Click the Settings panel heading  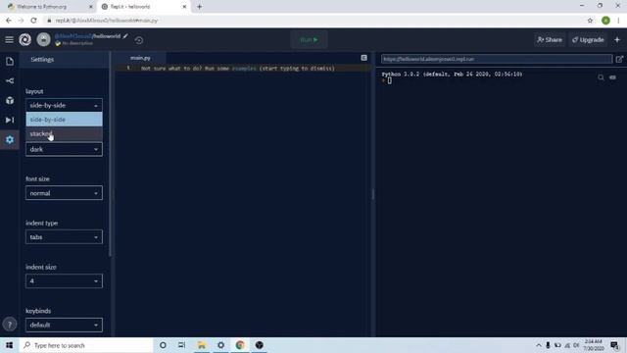tap(42, 59)
